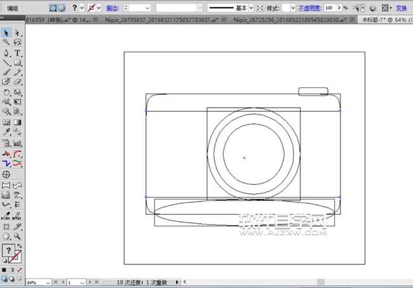
Task: Activate the Type tool
Action: [17, 53]
